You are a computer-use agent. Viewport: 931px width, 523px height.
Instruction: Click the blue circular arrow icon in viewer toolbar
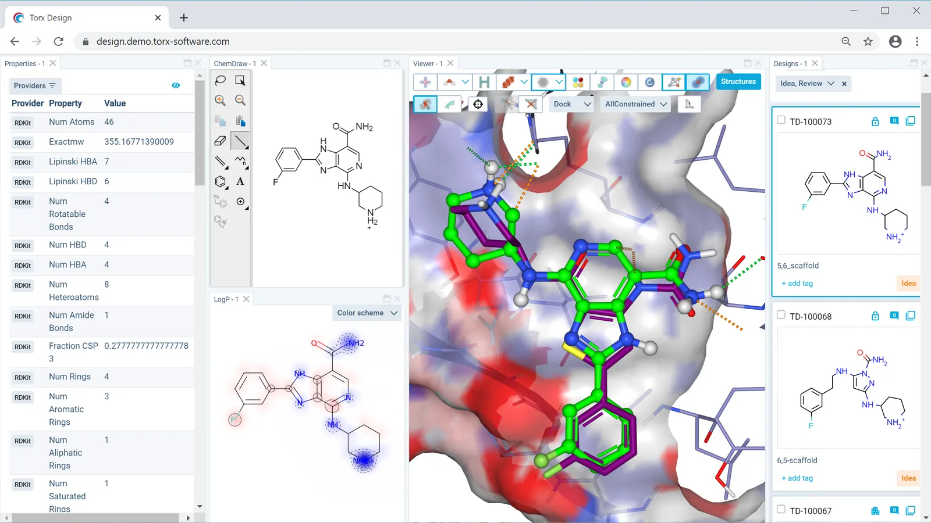click(x=649, y=82)
